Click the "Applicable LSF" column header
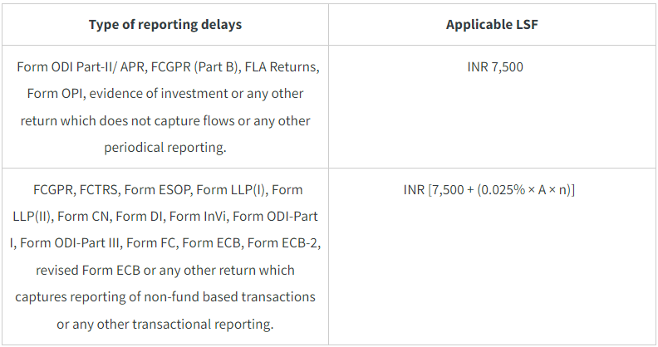658x347 pixels. click(495, 24)
